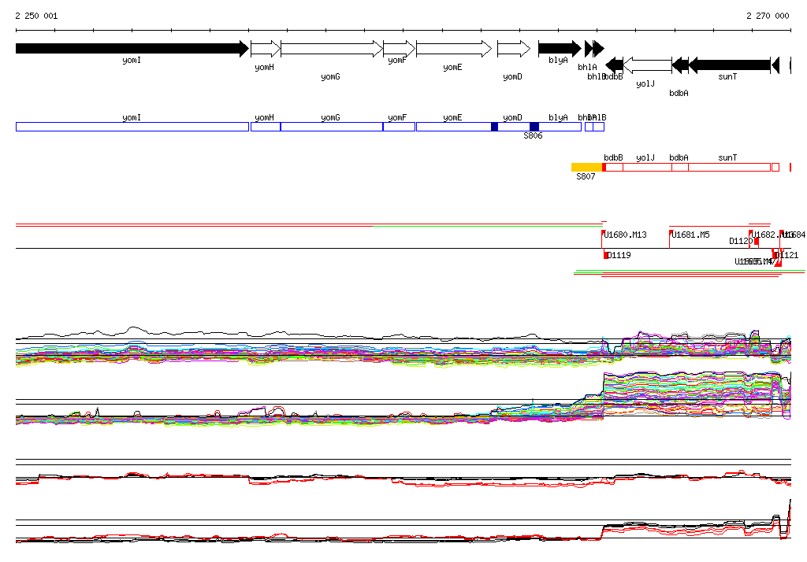
Task: Click the blue yomI segment box
Action: pos(132,127)
